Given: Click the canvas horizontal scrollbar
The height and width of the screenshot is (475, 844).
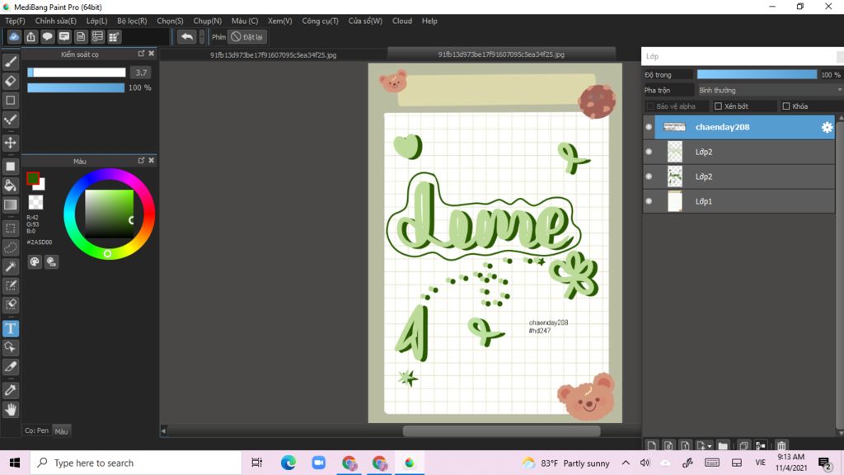Looking at the screenshot, I should coord(502,430).
